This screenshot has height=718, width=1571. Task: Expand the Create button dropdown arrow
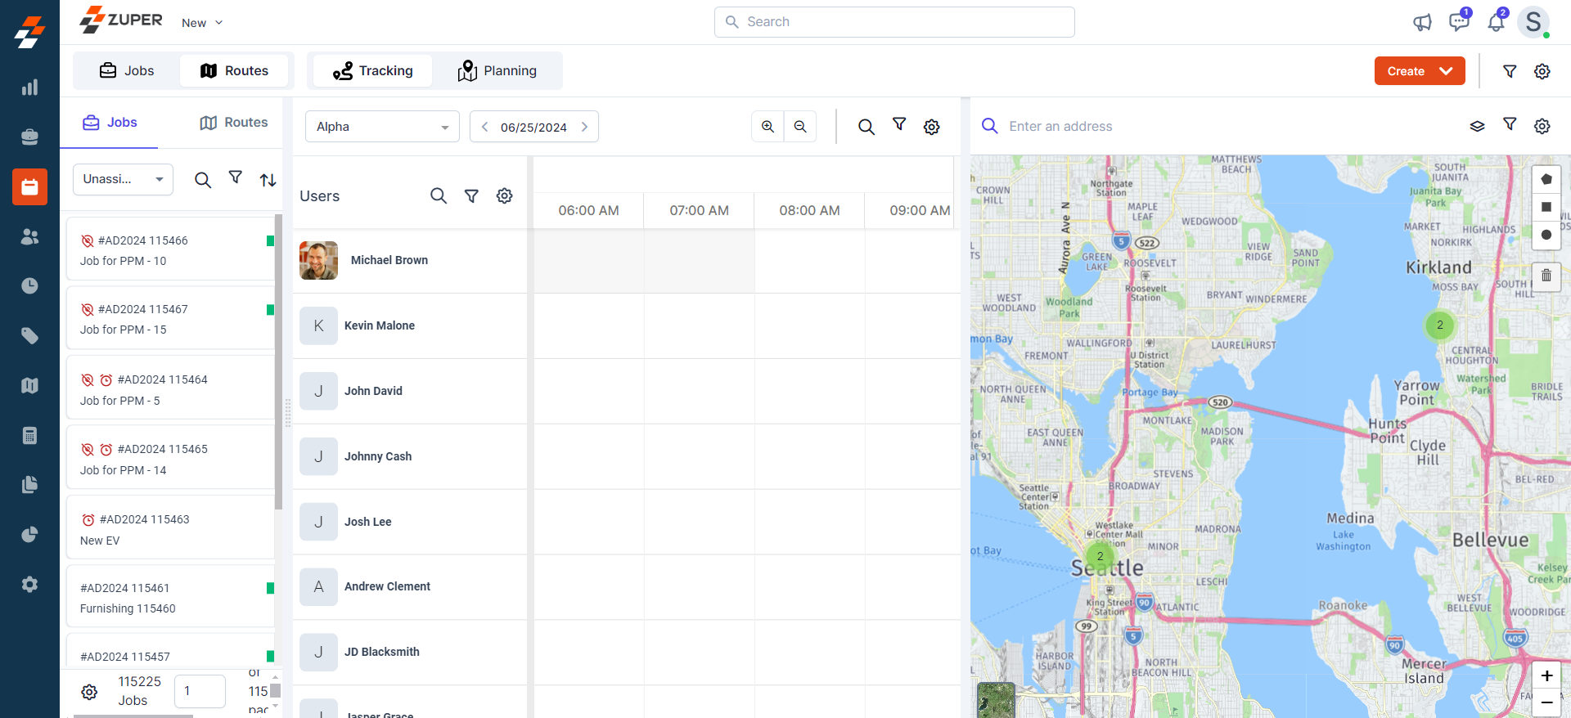coord(1447,71)
